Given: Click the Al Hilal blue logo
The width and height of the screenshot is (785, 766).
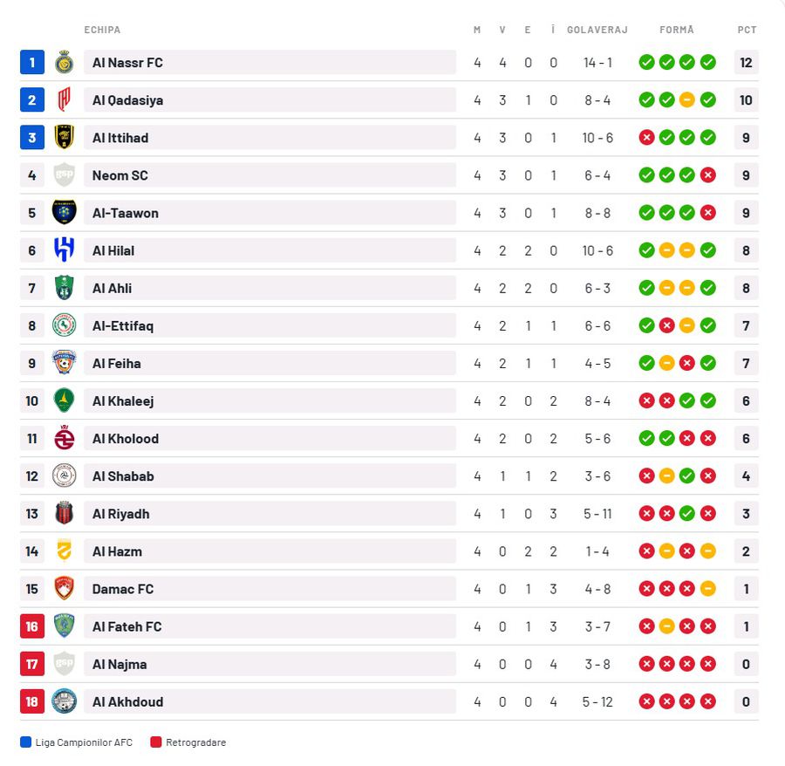Looking at the screenshot, I should click(64, 250).
